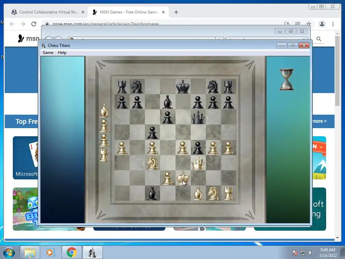Open Chrome three-dot menu
This screenshot has height=259, width=345.
333,24
